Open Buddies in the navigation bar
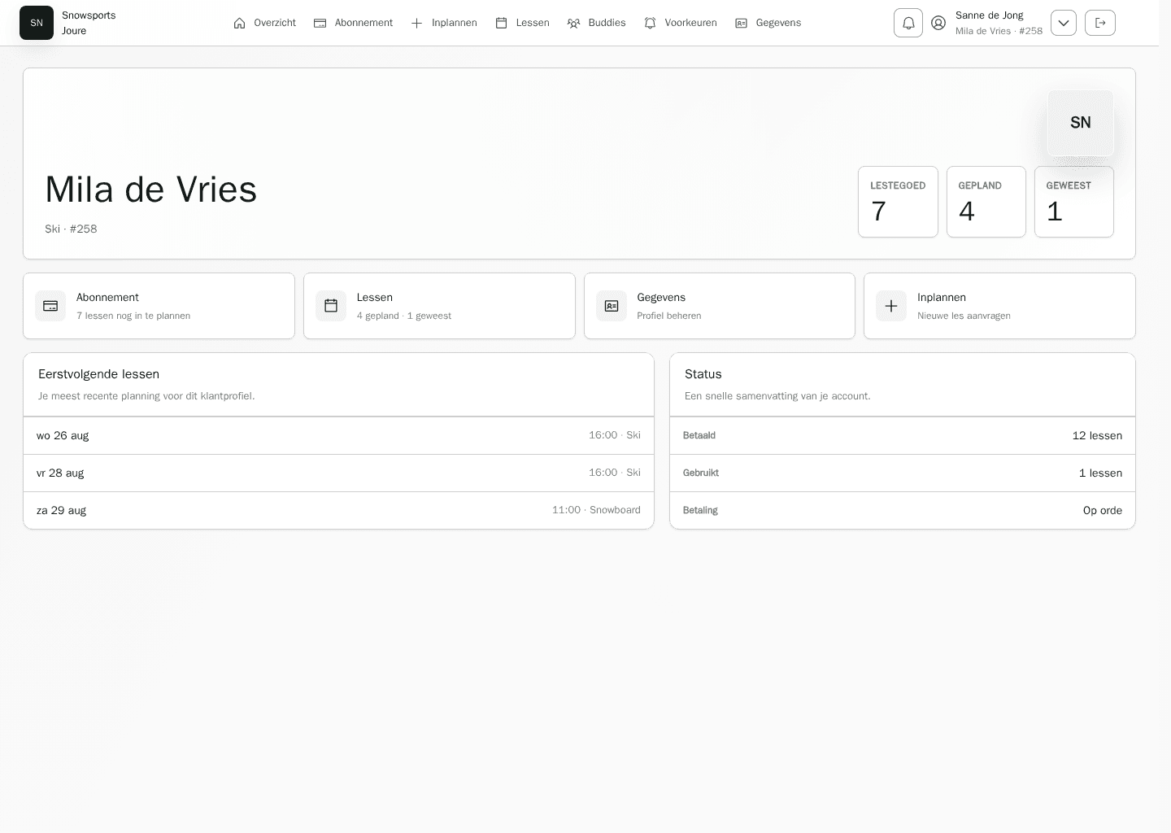This screenshot has width=1171, height=833. pyautogui.click(x=597, y=23)
